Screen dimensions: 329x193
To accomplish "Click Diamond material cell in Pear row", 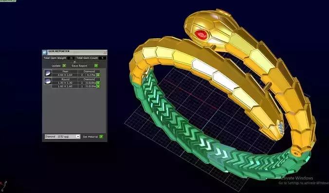I will click(x=89, y=71).
